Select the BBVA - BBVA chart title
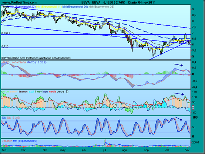205x154 pixels. pos(91,3)
